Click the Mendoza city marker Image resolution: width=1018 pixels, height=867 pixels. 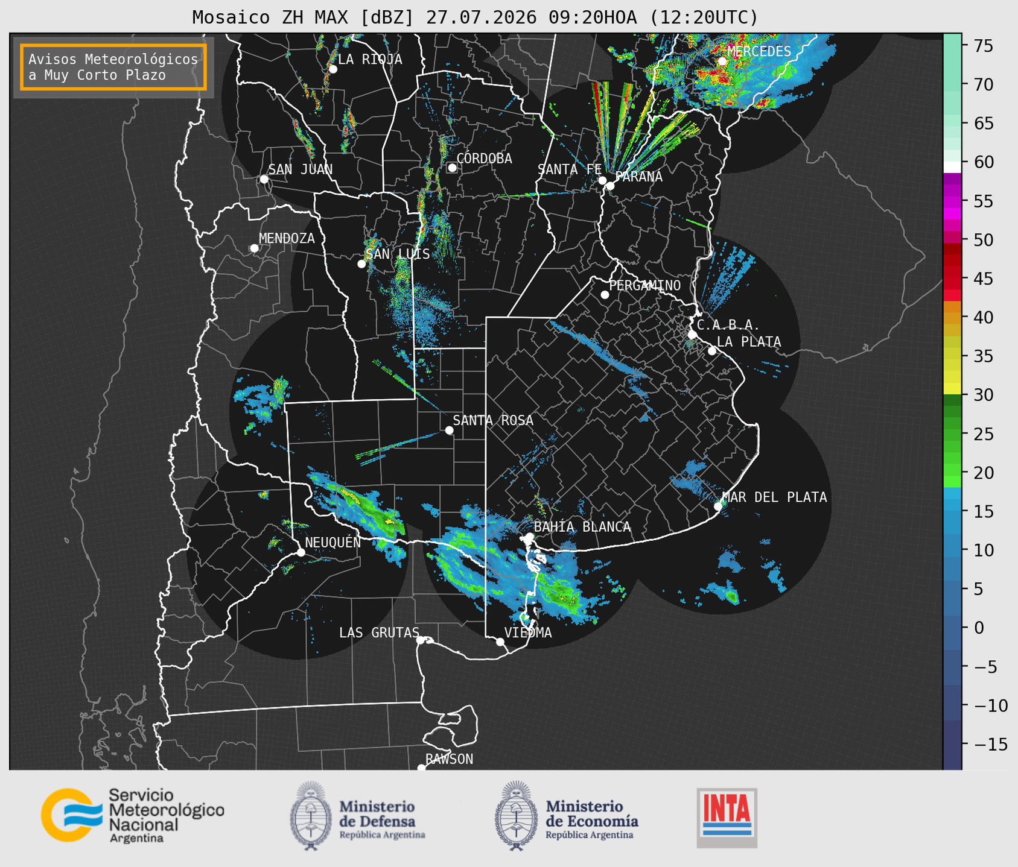tap(254, 248)
